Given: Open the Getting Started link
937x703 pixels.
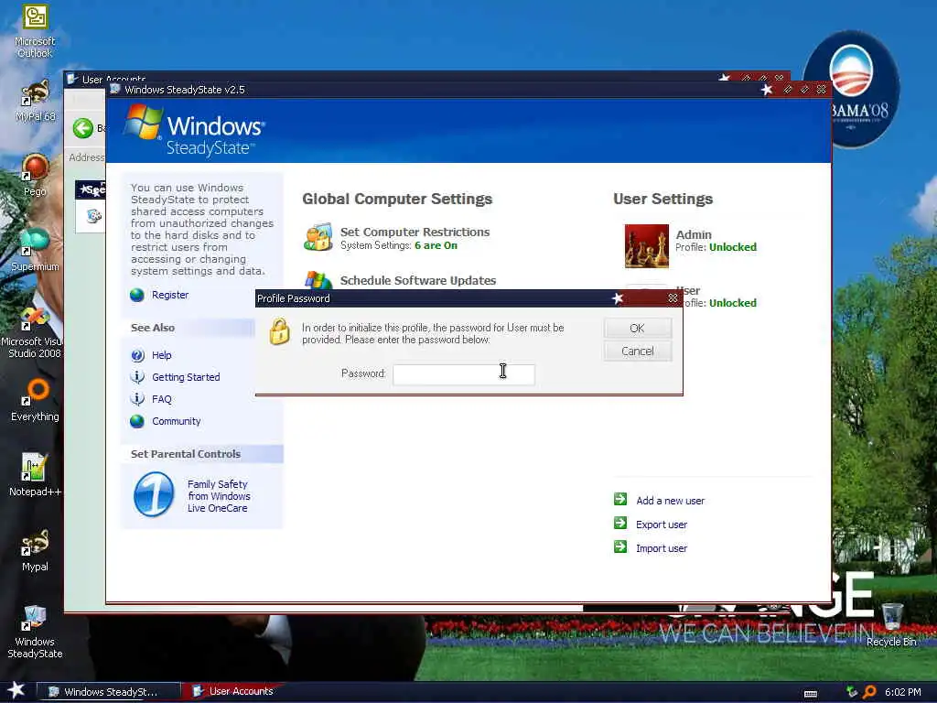Looking at the screenshot, I should [186, 377].
